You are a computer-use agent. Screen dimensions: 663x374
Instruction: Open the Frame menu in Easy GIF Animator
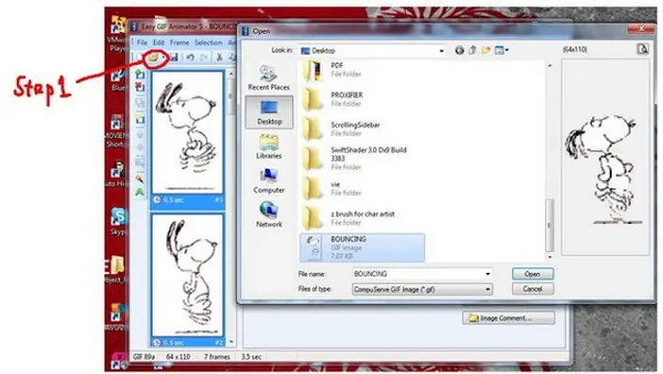179,42
